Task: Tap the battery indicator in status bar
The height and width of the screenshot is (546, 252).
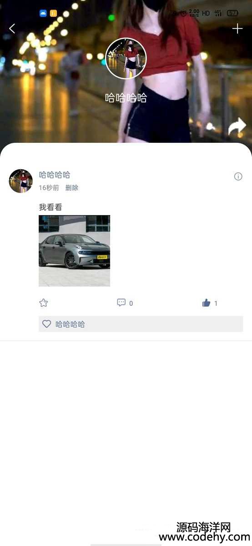Action: click(232, 13)
